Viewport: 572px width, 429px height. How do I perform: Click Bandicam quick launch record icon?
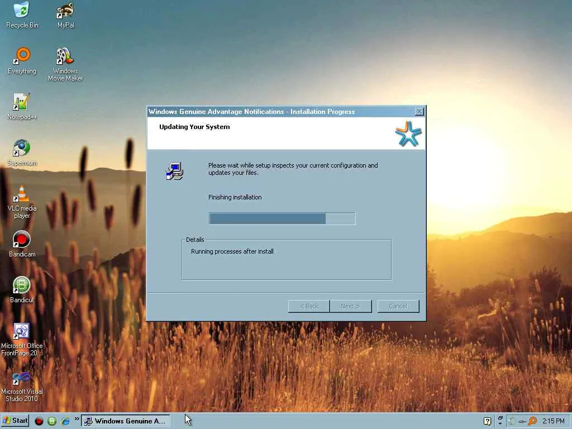point(39,421)
